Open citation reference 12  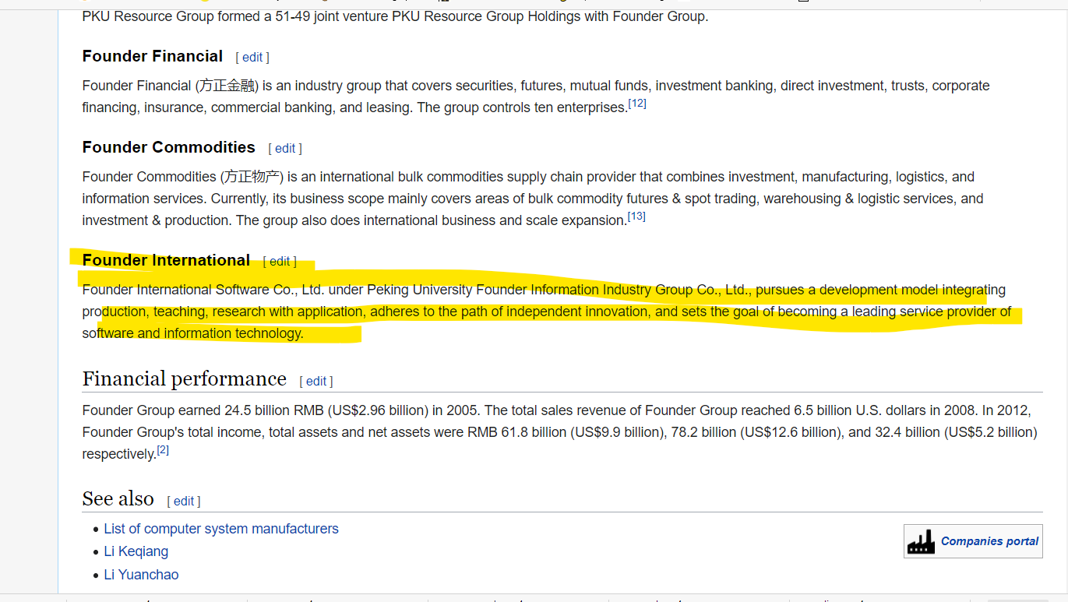637,104
